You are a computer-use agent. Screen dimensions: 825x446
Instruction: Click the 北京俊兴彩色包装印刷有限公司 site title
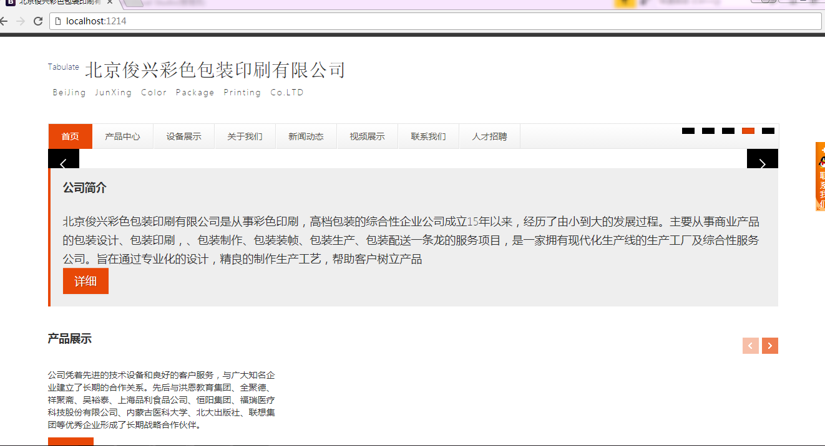pyautogui.click(x=215, y=70)
